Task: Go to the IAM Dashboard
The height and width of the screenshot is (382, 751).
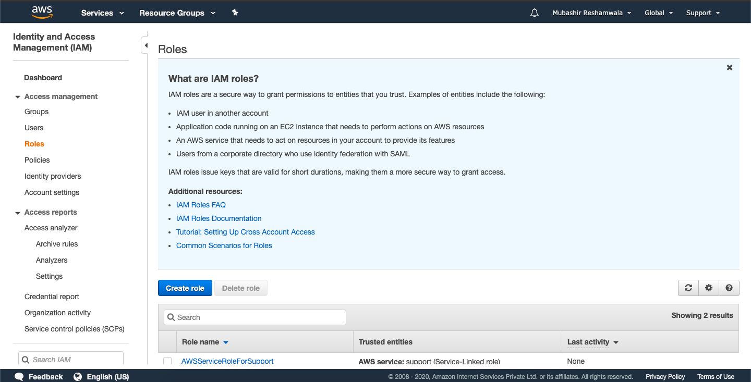Action: point(43,78)
